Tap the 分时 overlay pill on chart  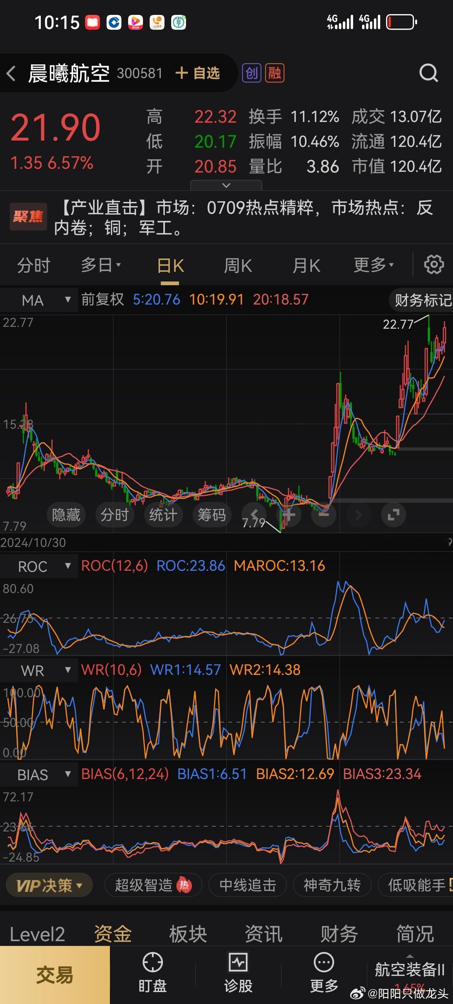(115, 515)
